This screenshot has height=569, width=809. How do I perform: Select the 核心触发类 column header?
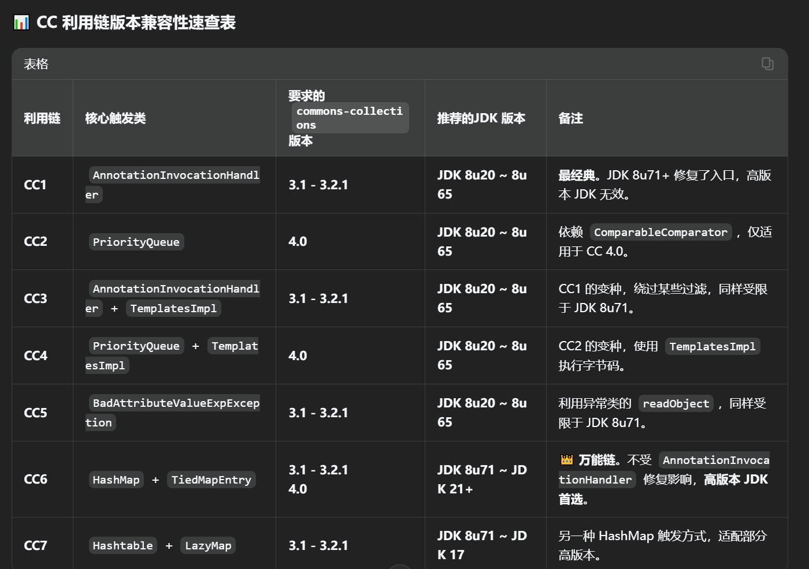click(x=116, y=118)
